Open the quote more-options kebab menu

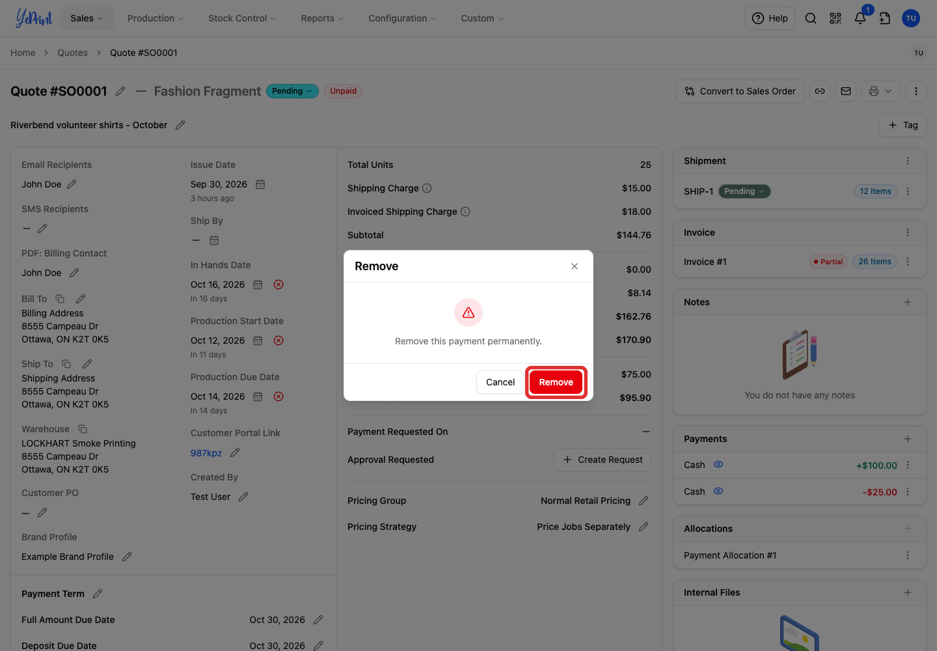pos(916,91)
